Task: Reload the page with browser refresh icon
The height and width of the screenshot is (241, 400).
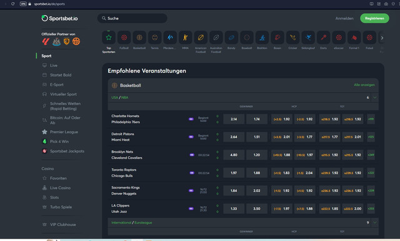Action: [12, 4]
